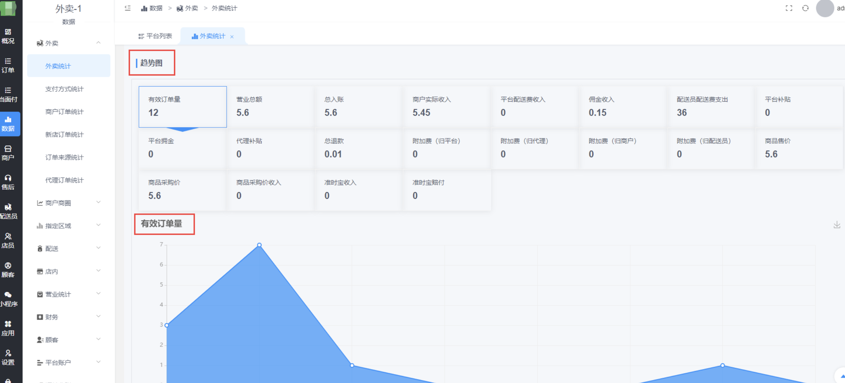This screenshot has height=383, width=845.
Task: Open the user avatar menu
Action: [825, 8]
